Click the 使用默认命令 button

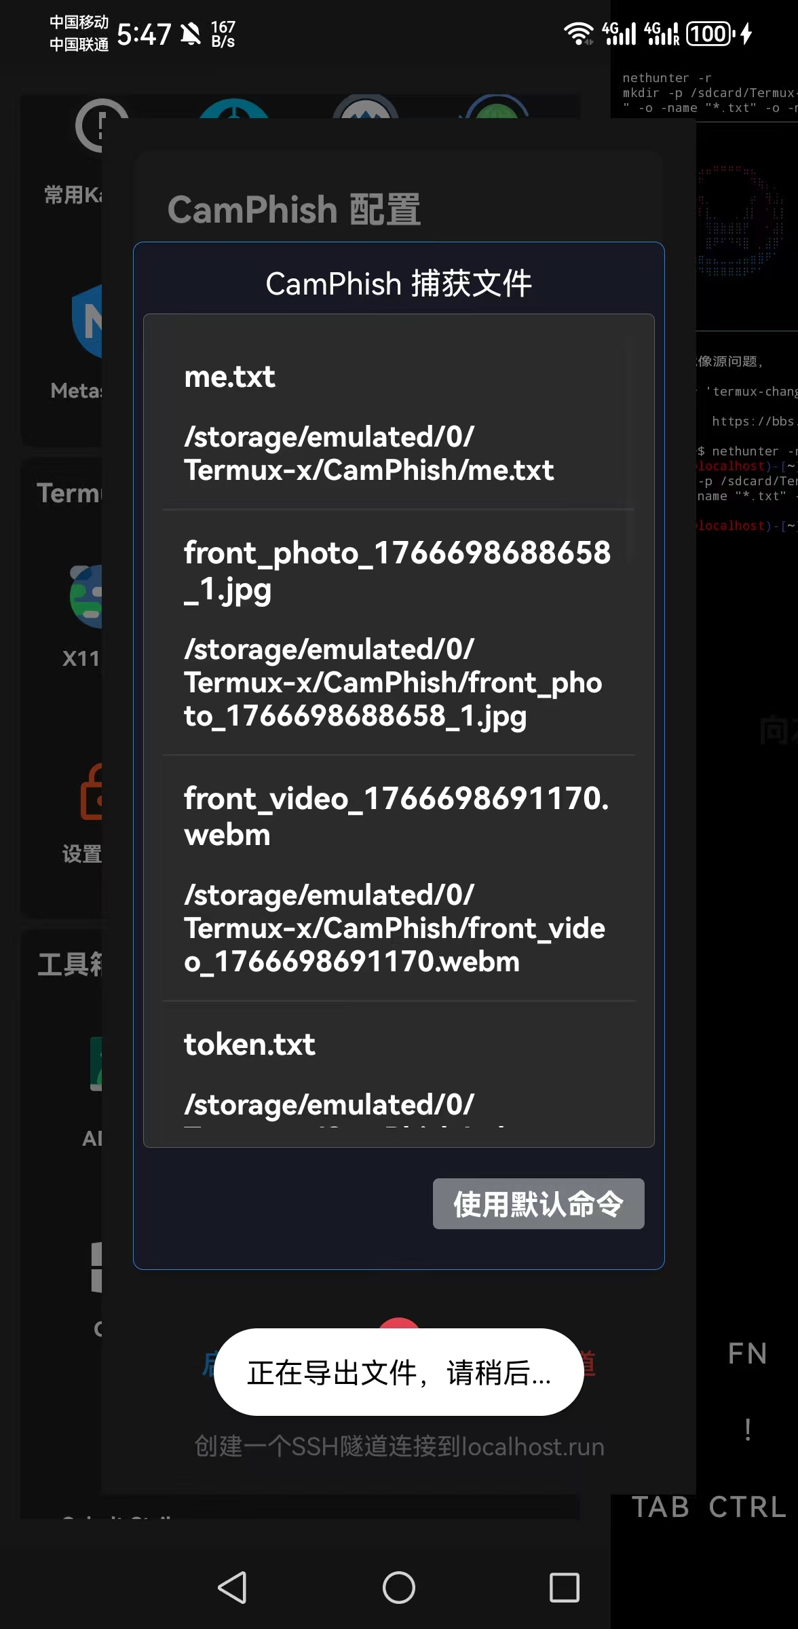point(538,1203)
